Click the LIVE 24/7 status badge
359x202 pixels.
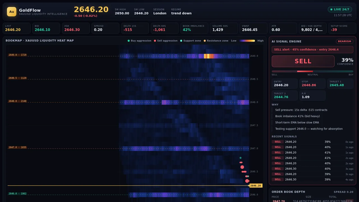[340, 9]
